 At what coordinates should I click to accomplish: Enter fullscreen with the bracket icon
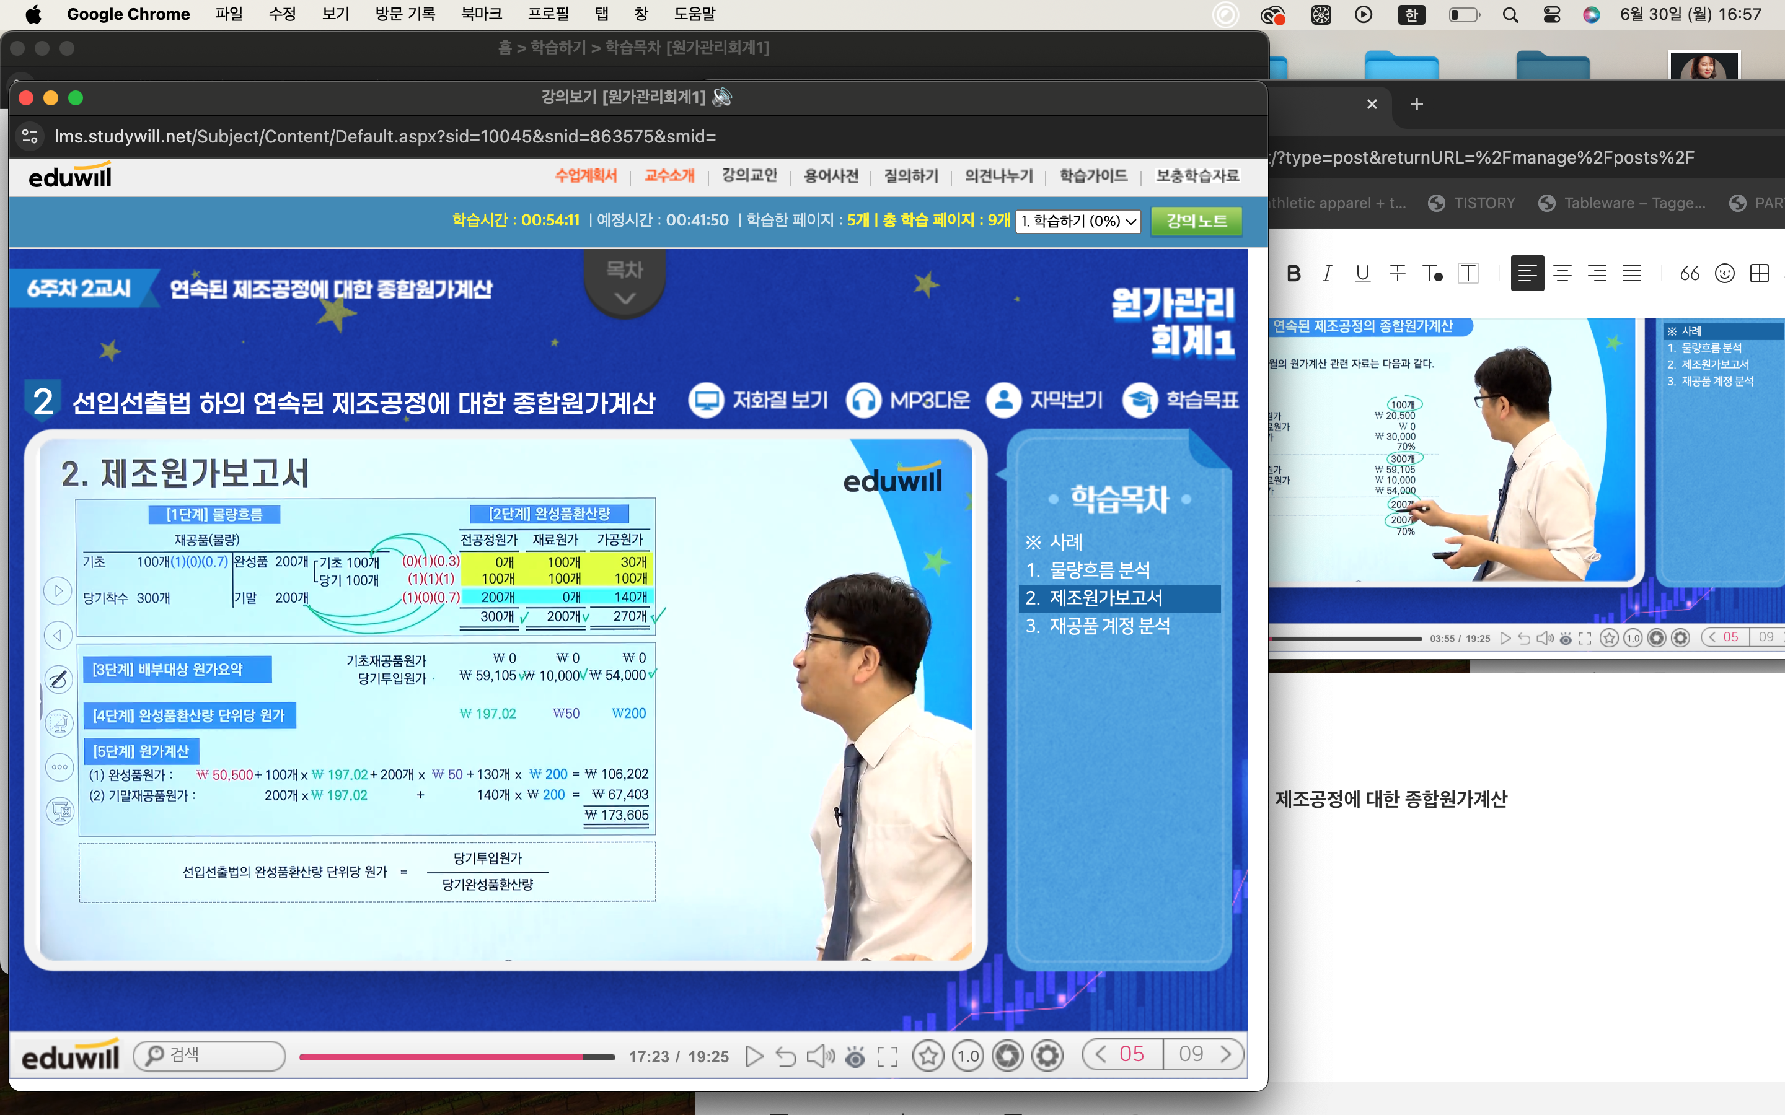tap(888, 1057)
